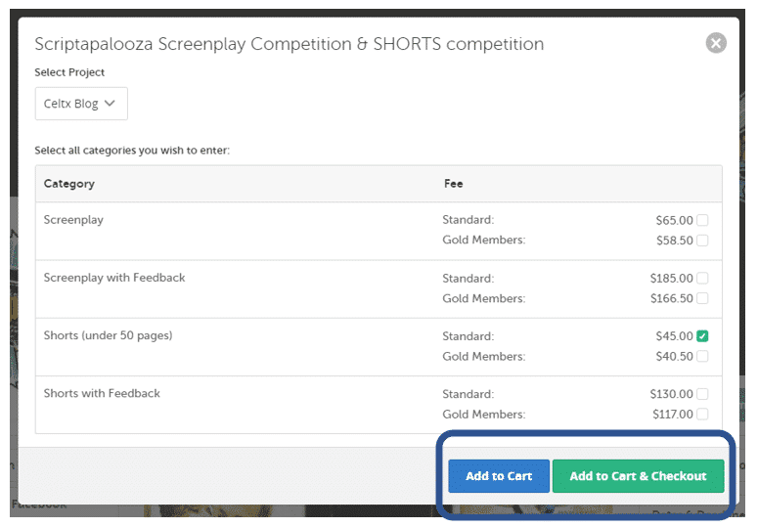Check the Screenplay Gold Members $58.50 box

702,241
